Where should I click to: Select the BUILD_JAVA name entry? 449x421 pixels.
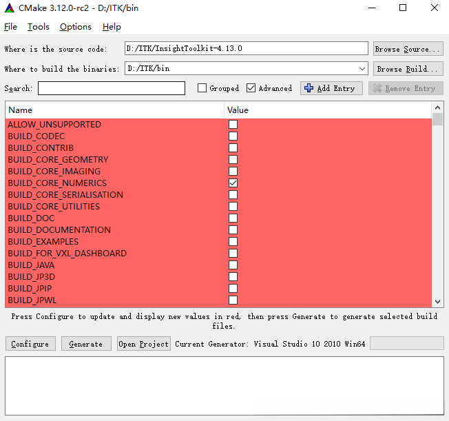pos(31,265)
